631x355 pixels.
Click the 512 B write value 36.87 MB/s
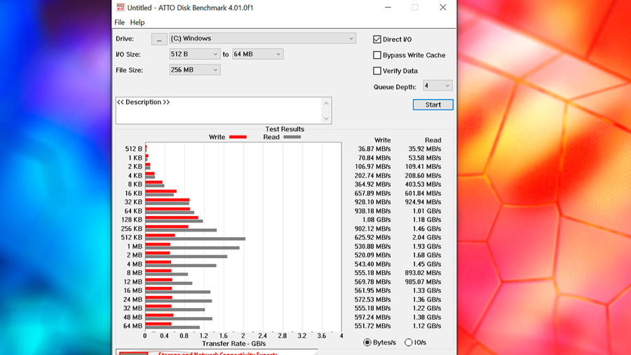pyautogui.click(x=374, y=149)
